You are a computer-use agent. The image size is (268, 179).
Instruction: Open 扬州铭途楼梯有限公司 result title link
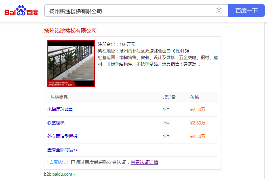pos(70,31)
